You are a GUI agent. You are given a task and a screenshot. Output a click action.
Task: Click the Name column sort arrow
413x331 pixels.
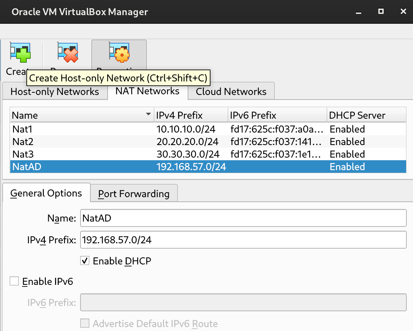click(148, 114)
